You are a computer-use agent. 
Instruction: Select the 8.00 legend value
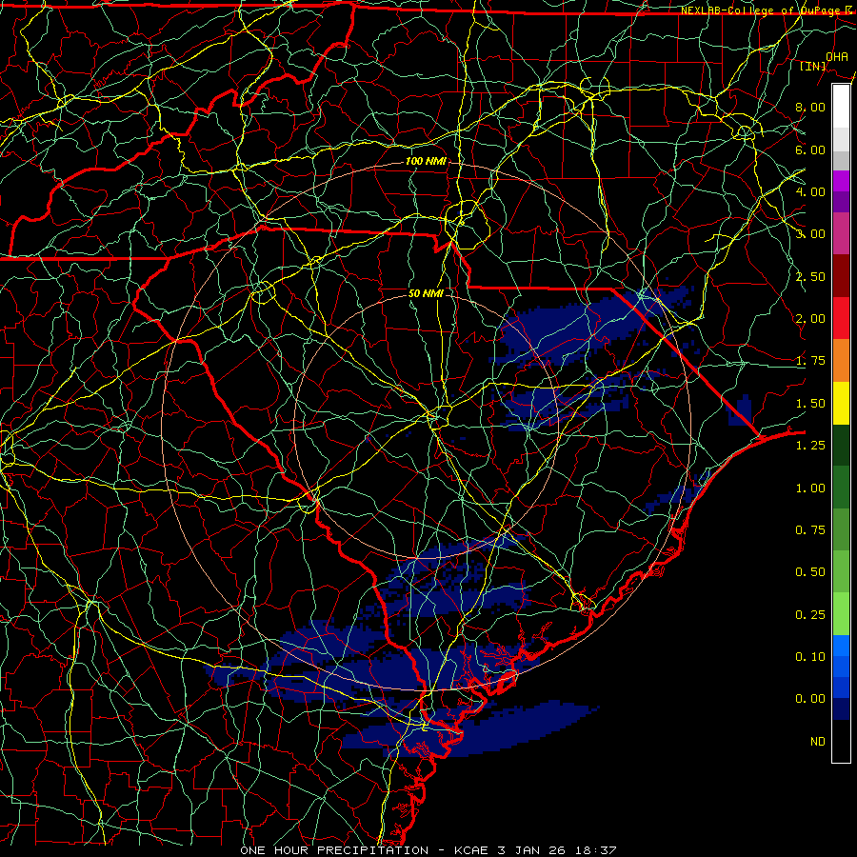pyautogui.click(x=810, y=107)
